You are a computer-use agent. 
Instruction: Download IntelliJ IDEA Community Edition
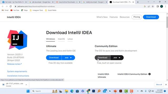(102, 58)
